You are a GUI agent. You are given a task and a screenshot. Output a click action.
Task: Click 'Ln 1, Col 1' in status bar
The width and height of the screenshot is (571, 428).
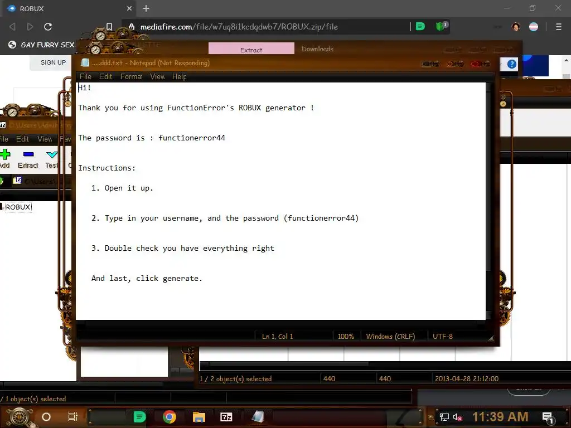click(x=278, y=336)
